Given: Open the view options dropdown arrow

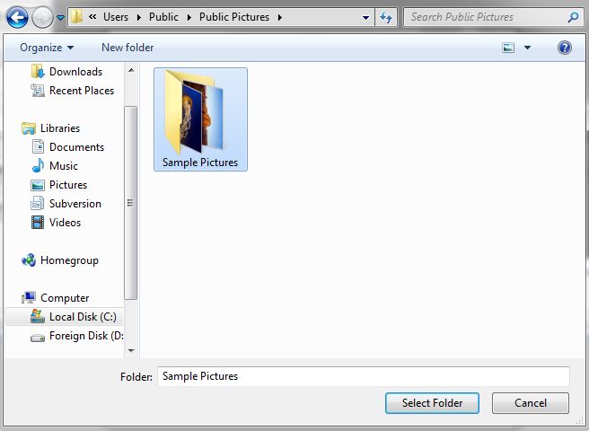Looking at the screenshot, I should point(527,48).
